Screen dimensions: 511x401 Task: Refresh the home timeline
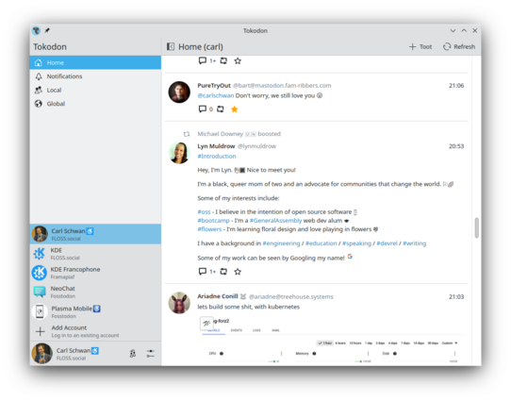459,46
